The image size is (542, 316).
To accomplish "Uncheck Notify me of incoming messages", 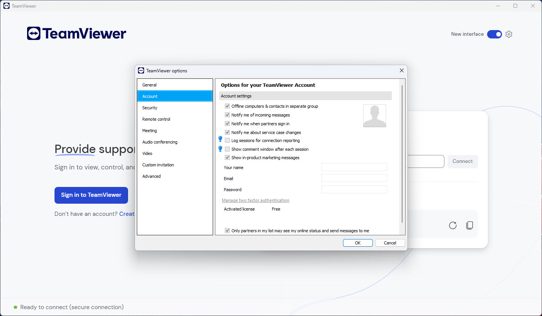I will 228,115.
